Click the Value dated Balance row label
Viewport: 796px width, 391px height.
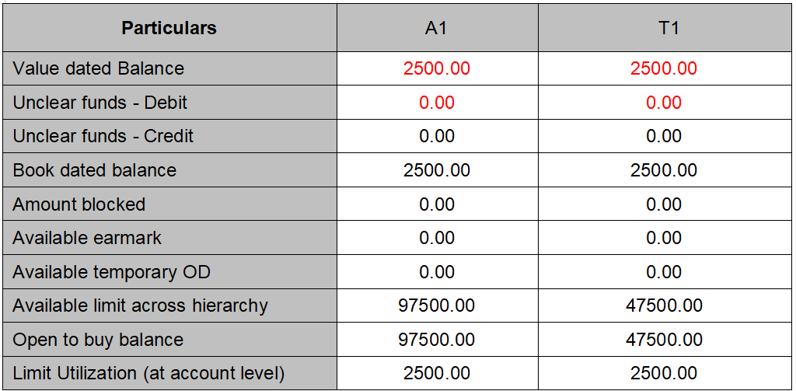99,68
